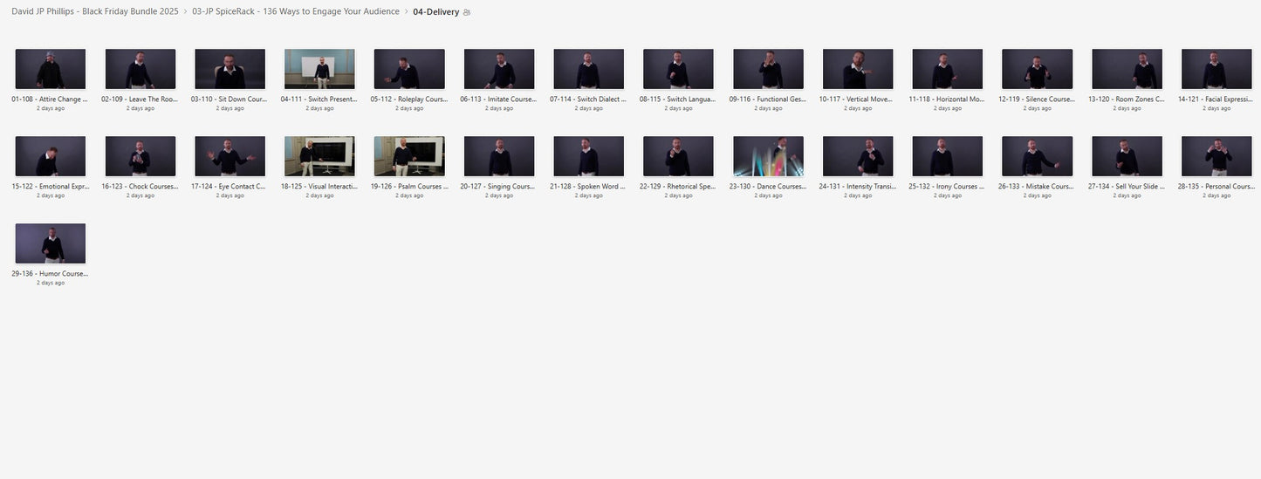
Task: Open the 01-108 Attire Change video
Action: [51, 69]
